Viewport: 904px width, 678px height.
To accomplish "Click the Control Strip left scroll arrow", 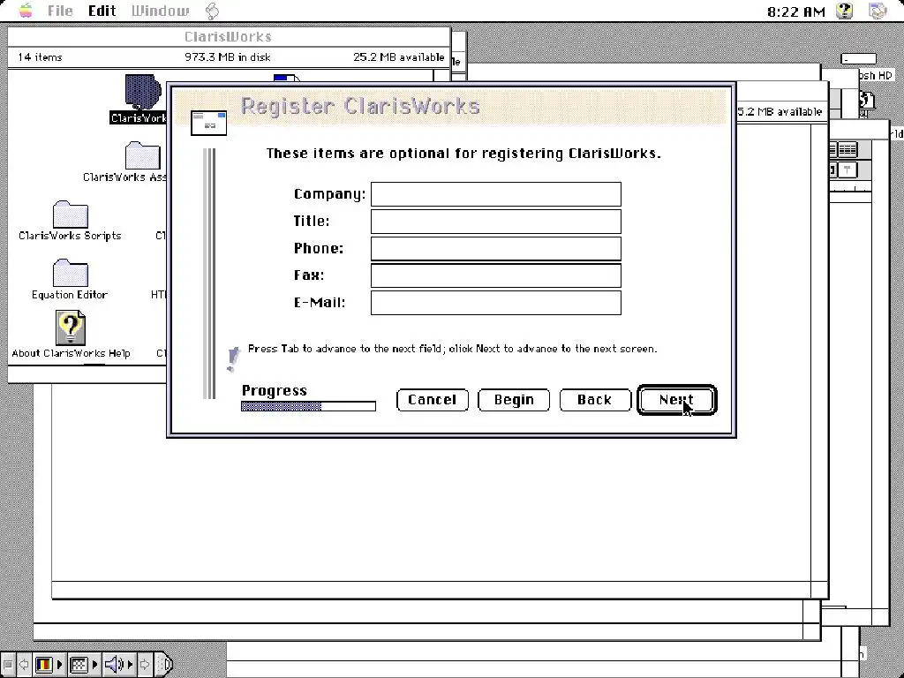I will point(24,664).
